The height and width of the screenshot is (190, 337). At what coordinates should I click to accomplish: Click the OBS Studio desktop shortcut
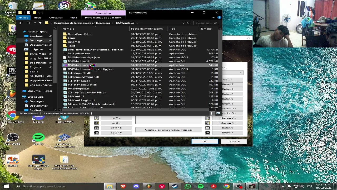(x=12, y=139)
